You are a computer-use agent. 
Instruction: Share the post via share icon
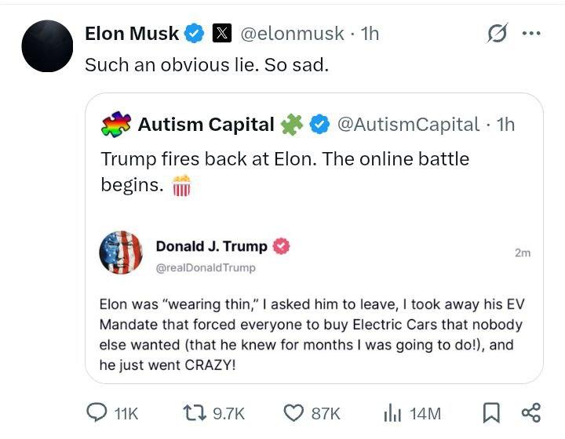(531, 413)
